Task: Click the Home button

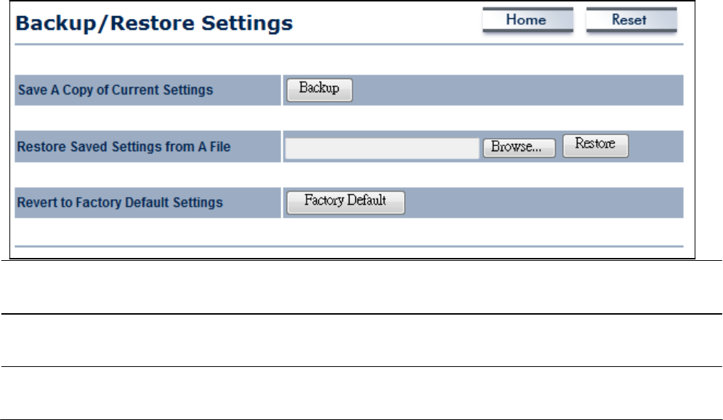Action: coord(528,20)
